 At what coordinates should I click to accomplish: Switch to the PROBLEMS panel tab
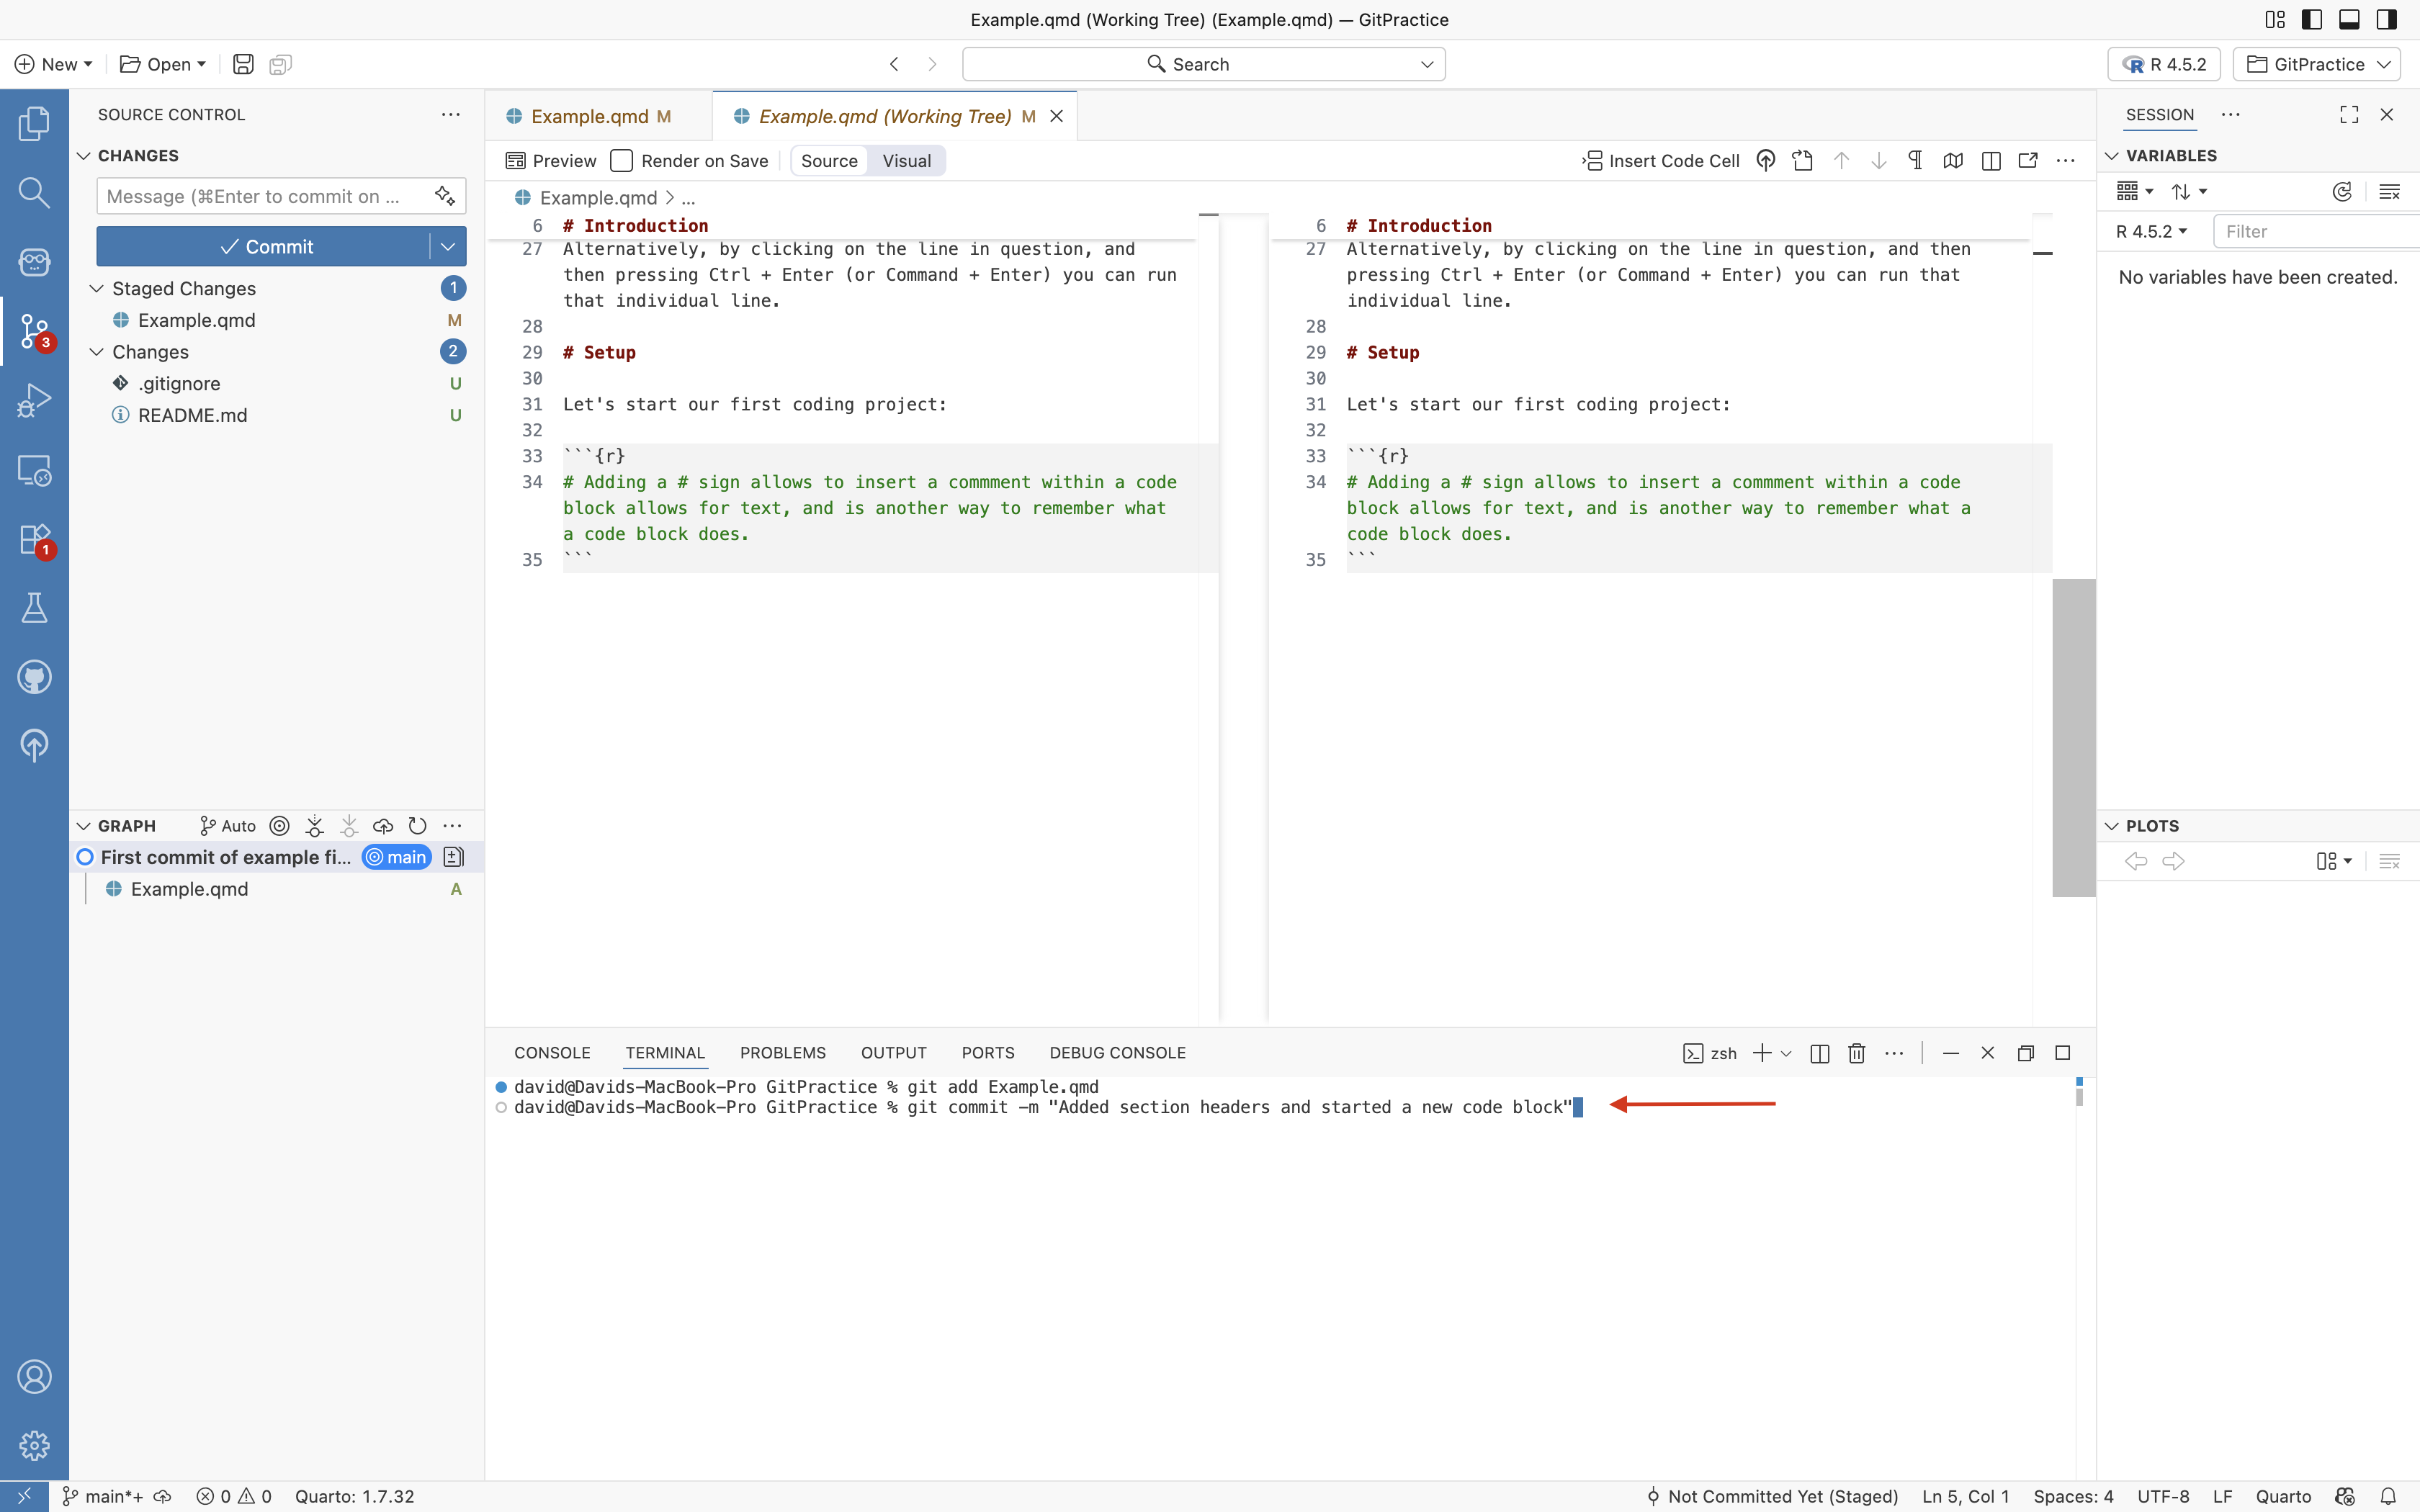click(x=782, y=1053)
